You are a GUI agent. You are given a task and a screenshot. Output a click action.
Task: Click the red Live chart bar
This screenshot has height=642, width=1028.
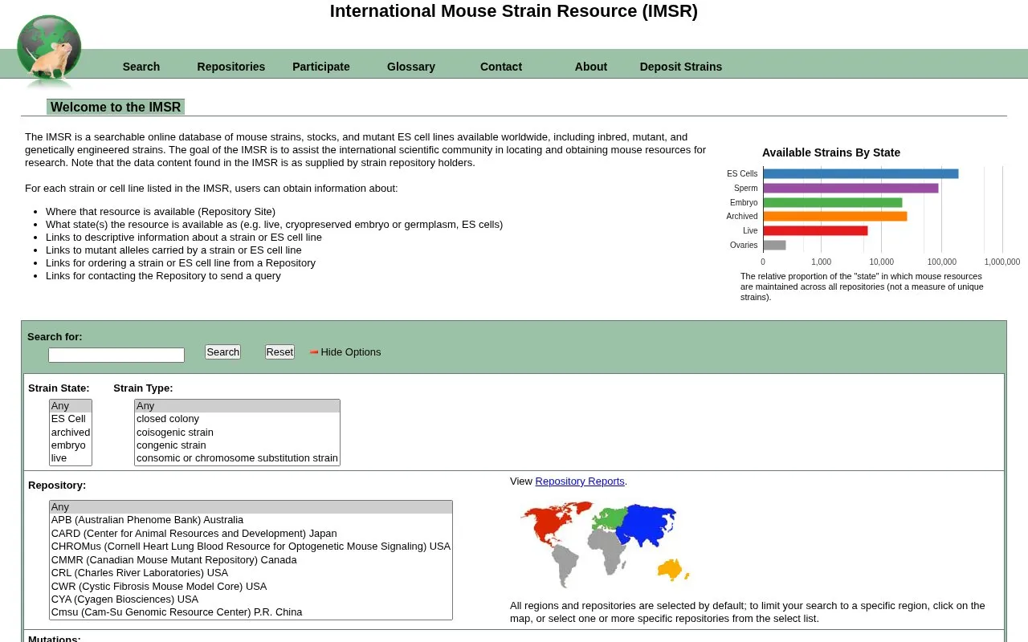816,231
